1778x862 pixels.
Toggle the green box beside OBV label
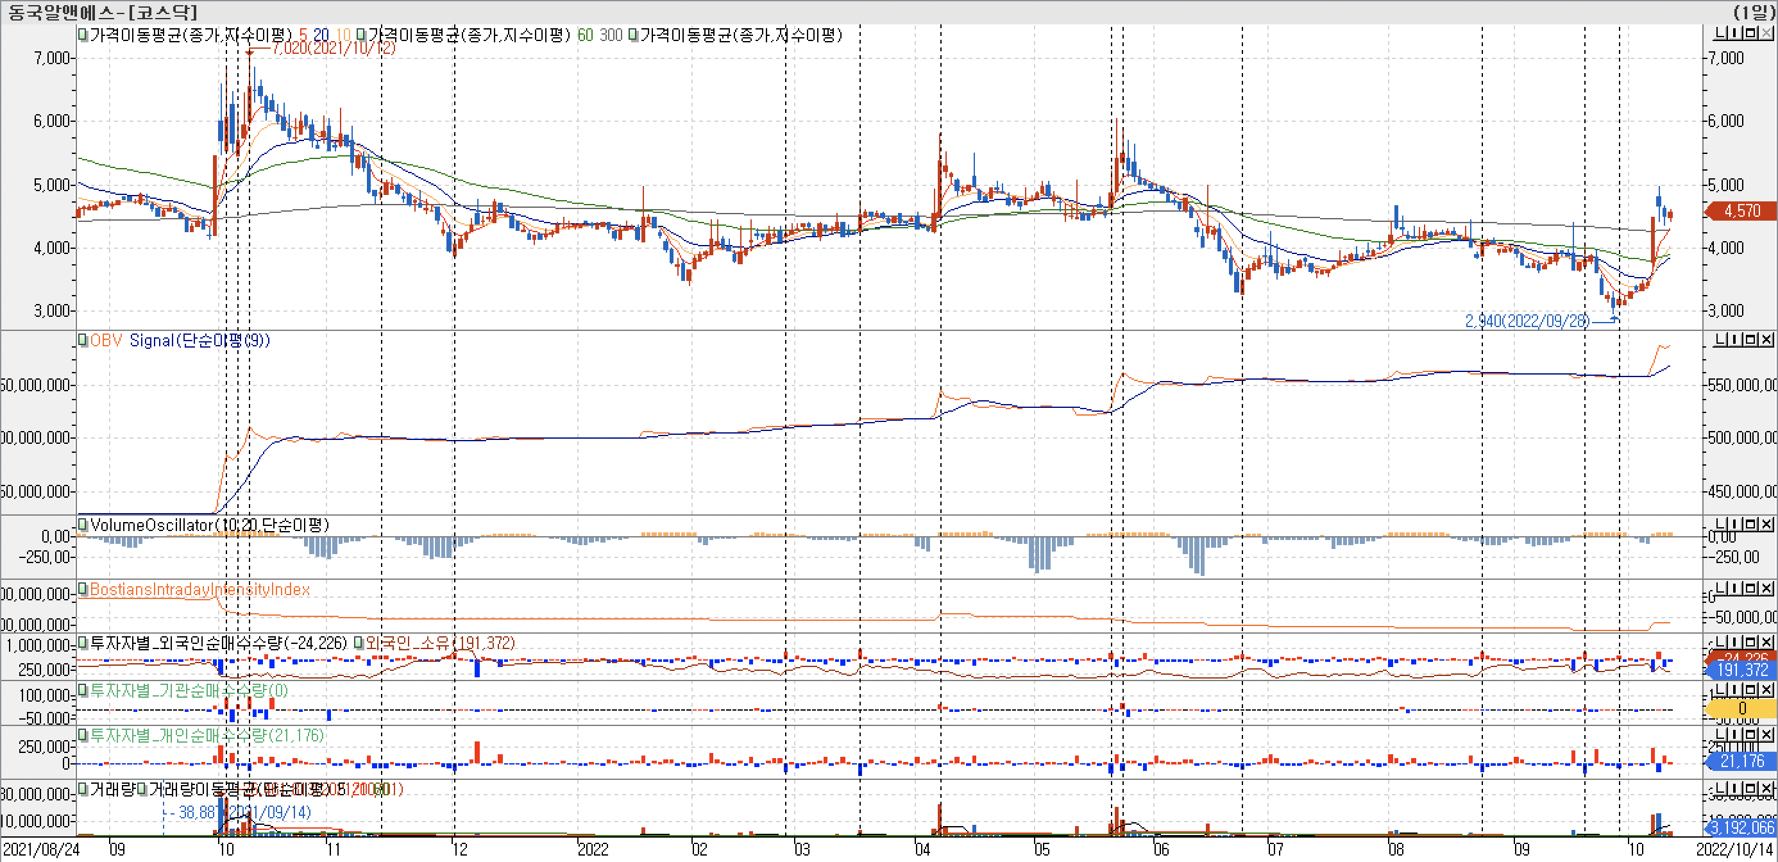tap(83, 339)
